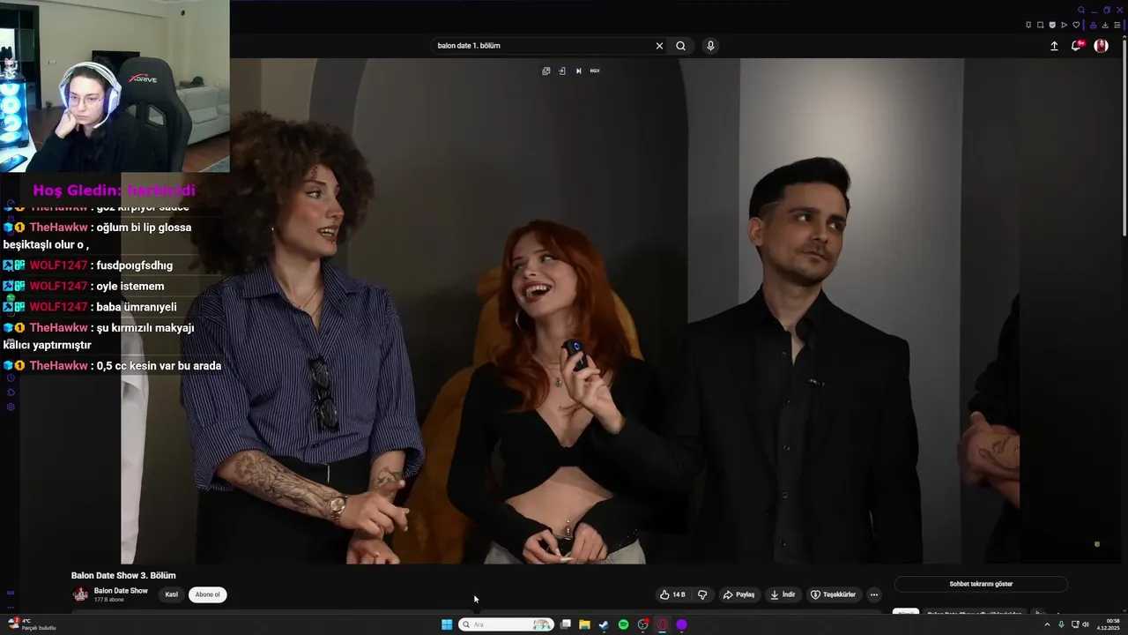The height and width of the screenshot is (635, 1128).
Task: Open the notifications bell showing 9+
Action: [x=1076, y=46]
